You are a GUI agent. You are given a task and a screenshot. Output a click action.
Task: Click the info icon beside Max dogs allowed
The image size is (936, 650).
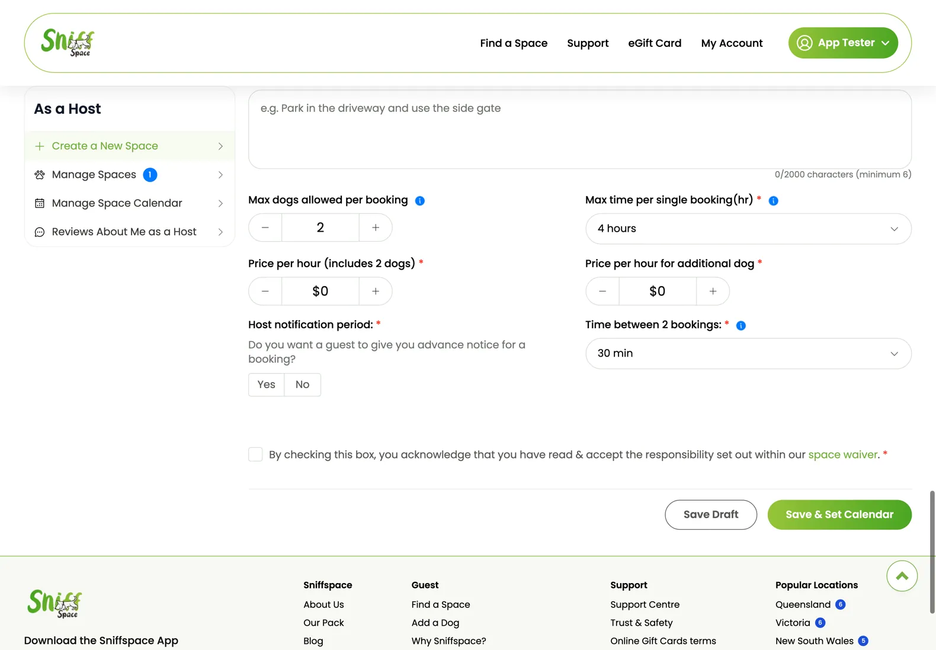(x=420, y=201)
